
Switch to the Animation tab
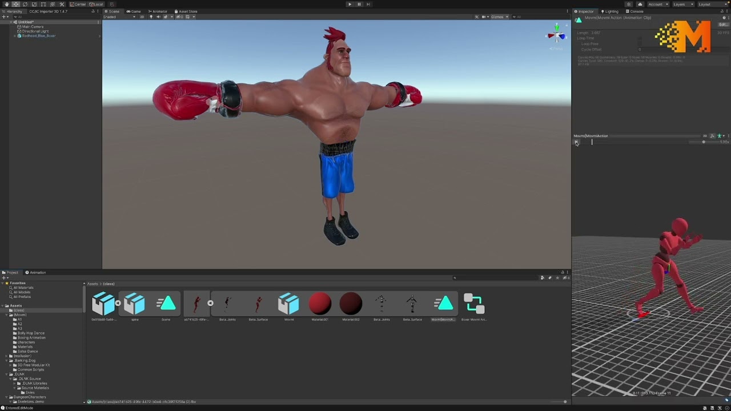click(x=35, y=272)
